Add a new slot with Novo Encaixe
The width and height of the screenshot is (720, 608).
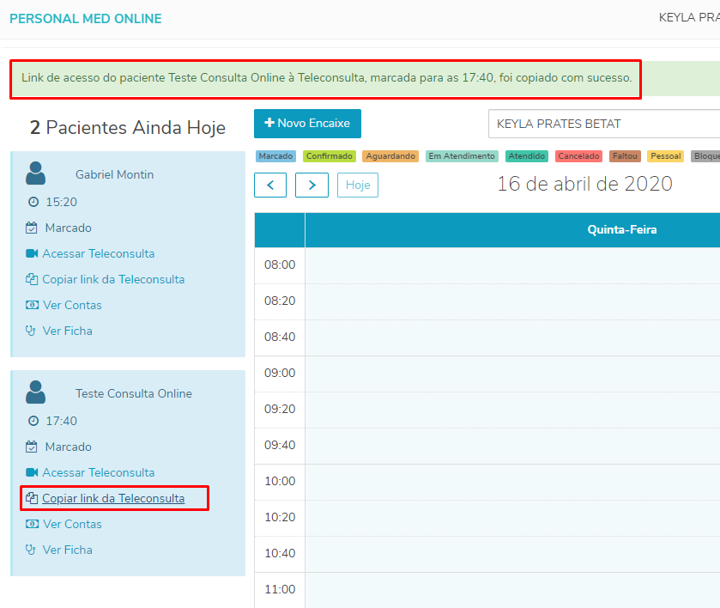(308, 124)
